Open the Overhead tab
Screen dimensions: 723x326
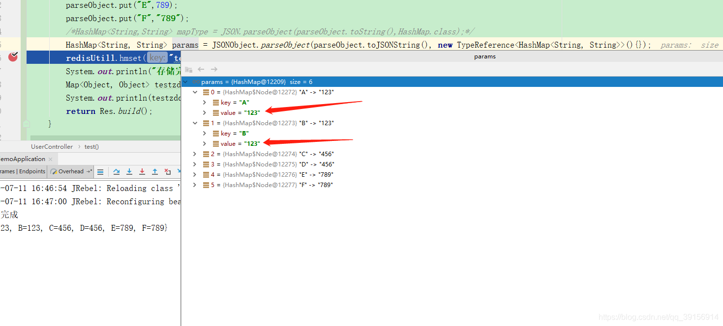[x=71, y=171]
